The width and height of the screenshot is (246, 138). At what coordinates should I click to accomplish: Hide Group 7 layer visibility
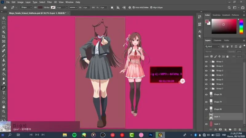point(206,89)
